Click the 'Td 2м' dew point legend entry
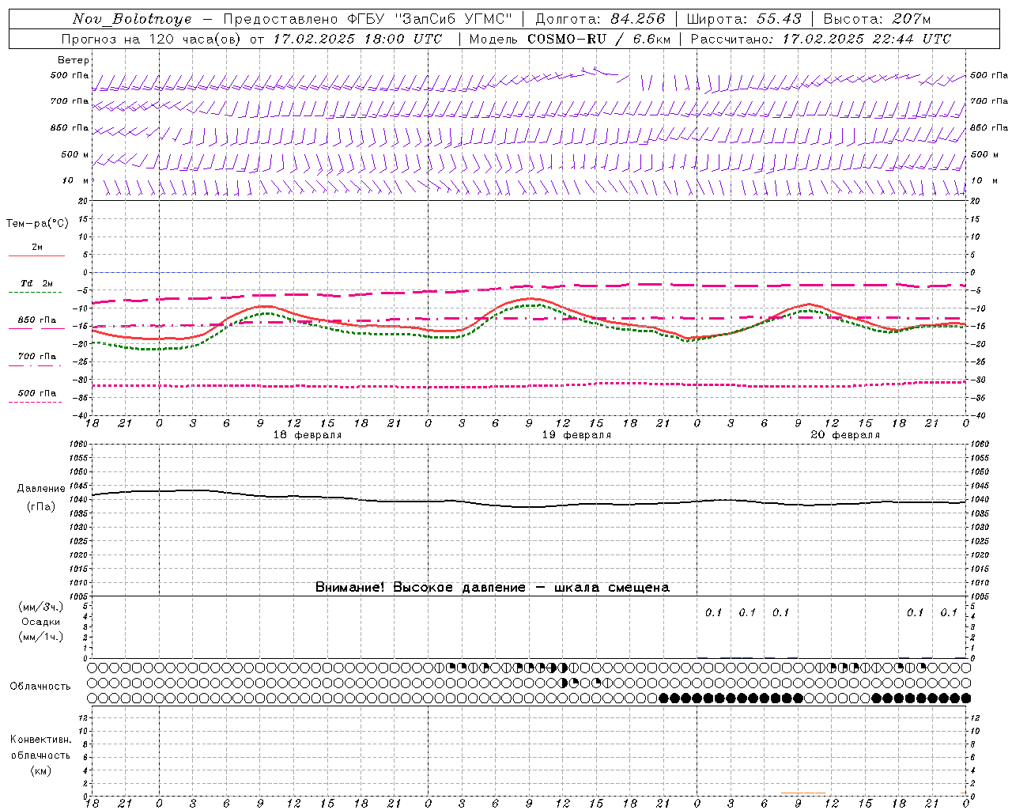 click(37, 283)
